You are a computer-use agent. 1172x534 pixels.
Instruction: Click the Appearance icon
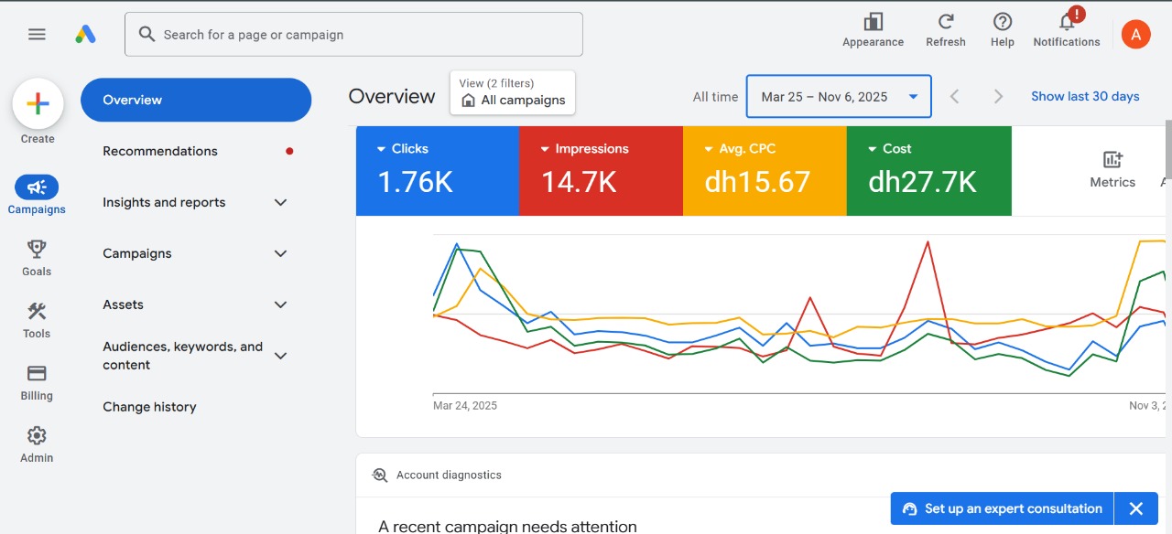tap(873, 26)
